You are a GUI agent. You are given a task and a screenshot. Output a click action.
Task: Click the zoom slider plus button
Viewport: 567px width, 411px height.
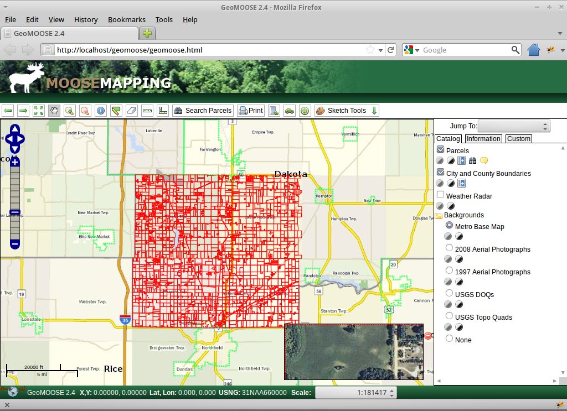(15, 162)
